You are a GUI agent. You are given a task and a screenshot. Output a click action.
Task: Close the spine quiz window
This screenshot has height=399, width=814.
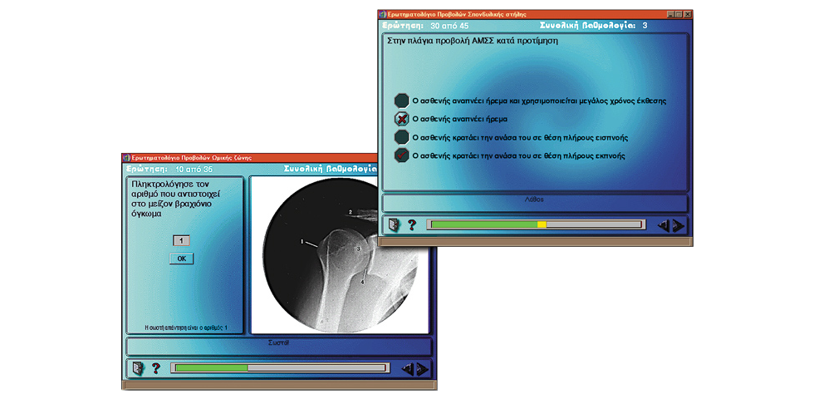[688, 14]
